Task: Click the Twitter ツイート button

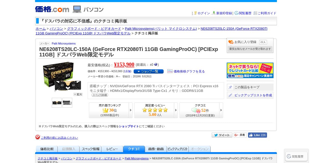Action: [222, 135]
